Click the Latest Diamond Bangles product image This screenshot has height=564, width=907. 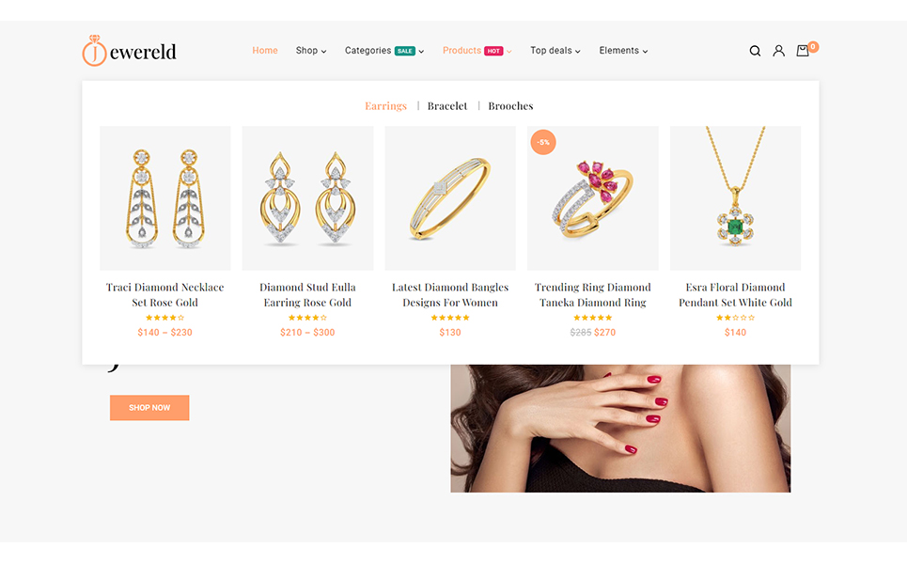[x=450, y=198]
